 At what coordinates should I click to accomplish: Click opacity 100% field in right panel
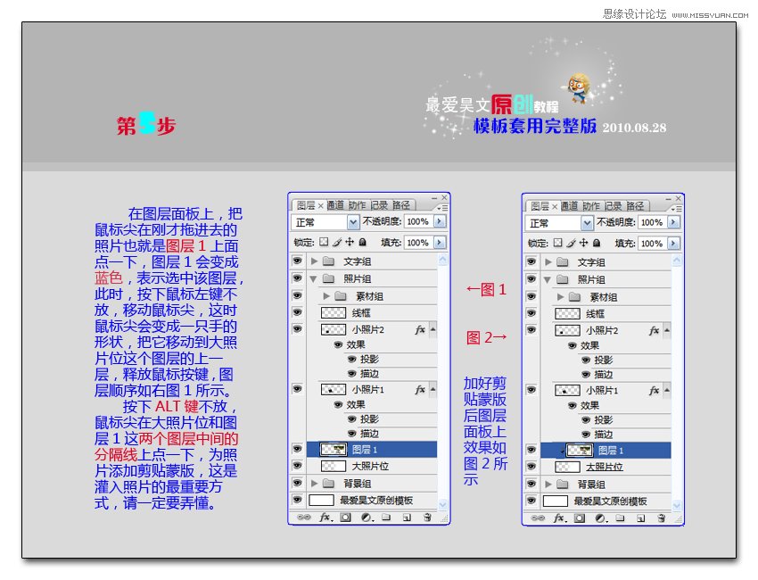[652, 222]
